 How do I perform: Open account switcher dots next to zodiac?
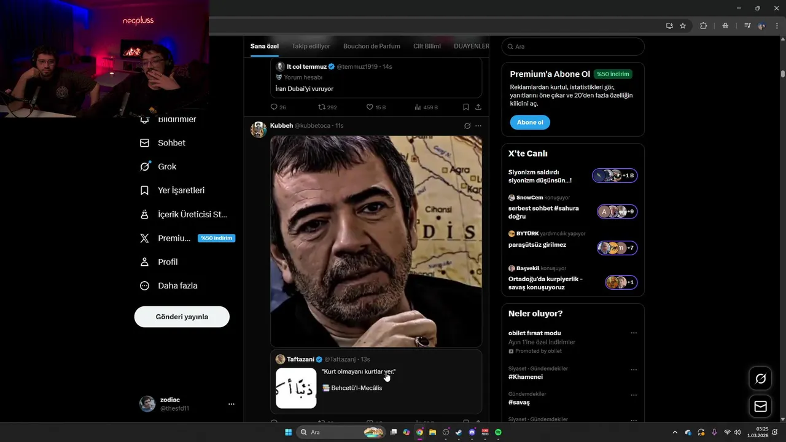(x=232, y=404)
